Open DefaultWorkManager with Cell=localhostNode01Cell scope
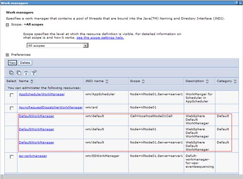The height and width of the screenshot is (179, 243). tap(36, 116)
